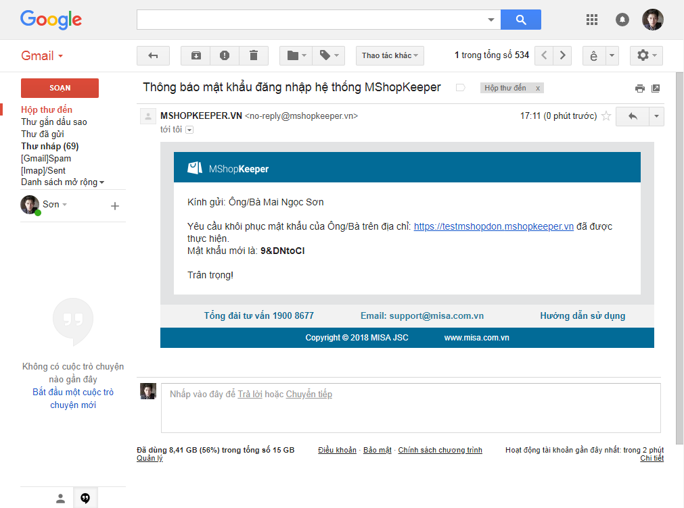Open the Google apps grid
684x508 pixels.
click(x=591, y=20)
